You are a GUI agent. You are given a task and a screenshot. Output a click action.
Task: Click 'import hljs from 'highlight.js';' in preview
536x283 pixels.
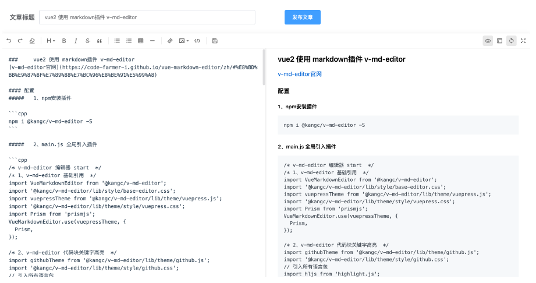tap(332, 274)
